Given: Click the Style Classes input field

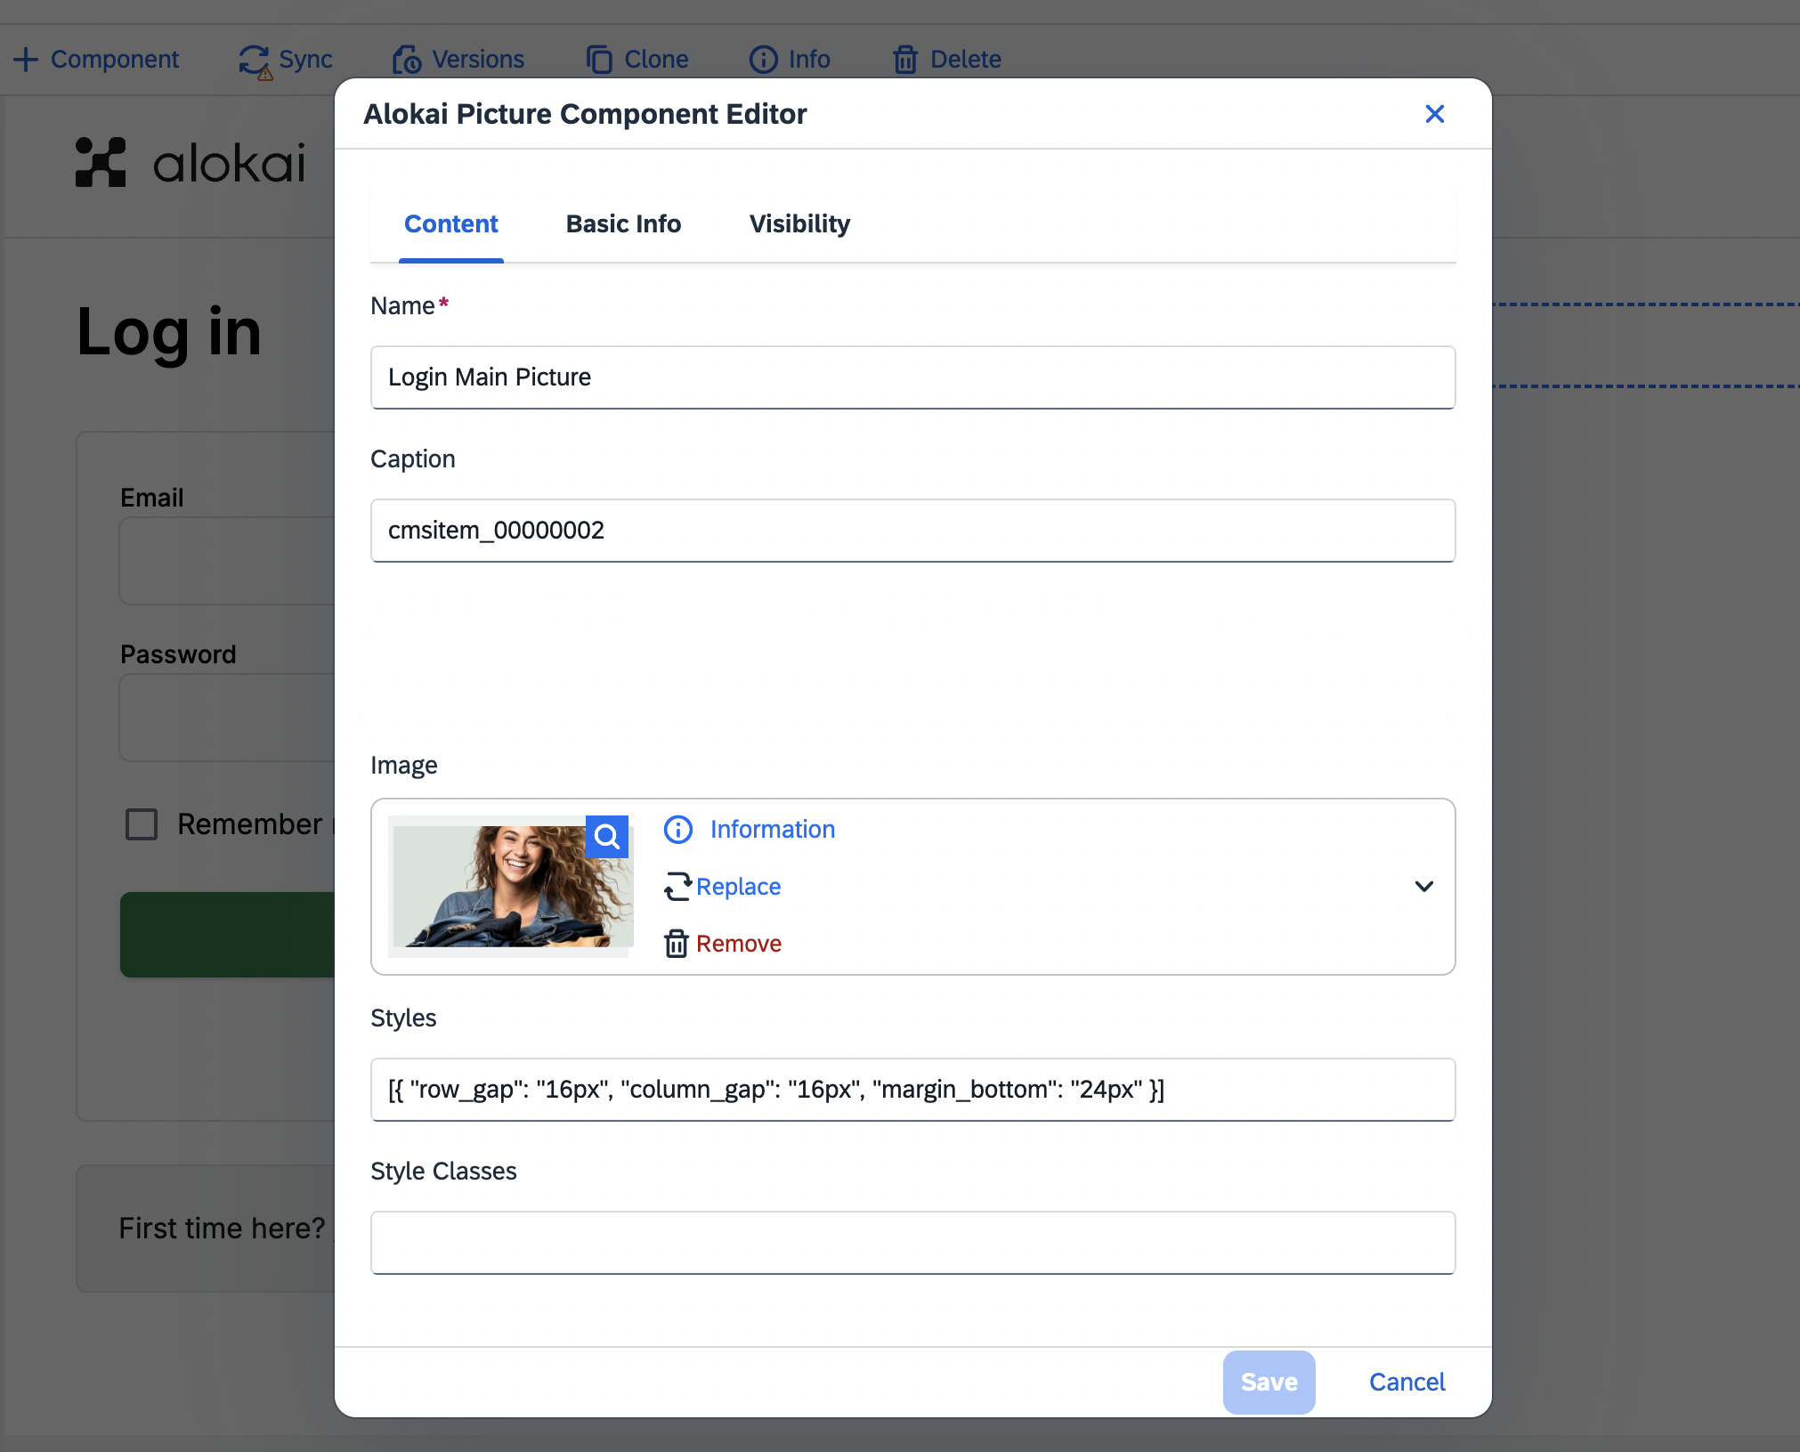Looking at the screenshot, I should point(912,1243).
